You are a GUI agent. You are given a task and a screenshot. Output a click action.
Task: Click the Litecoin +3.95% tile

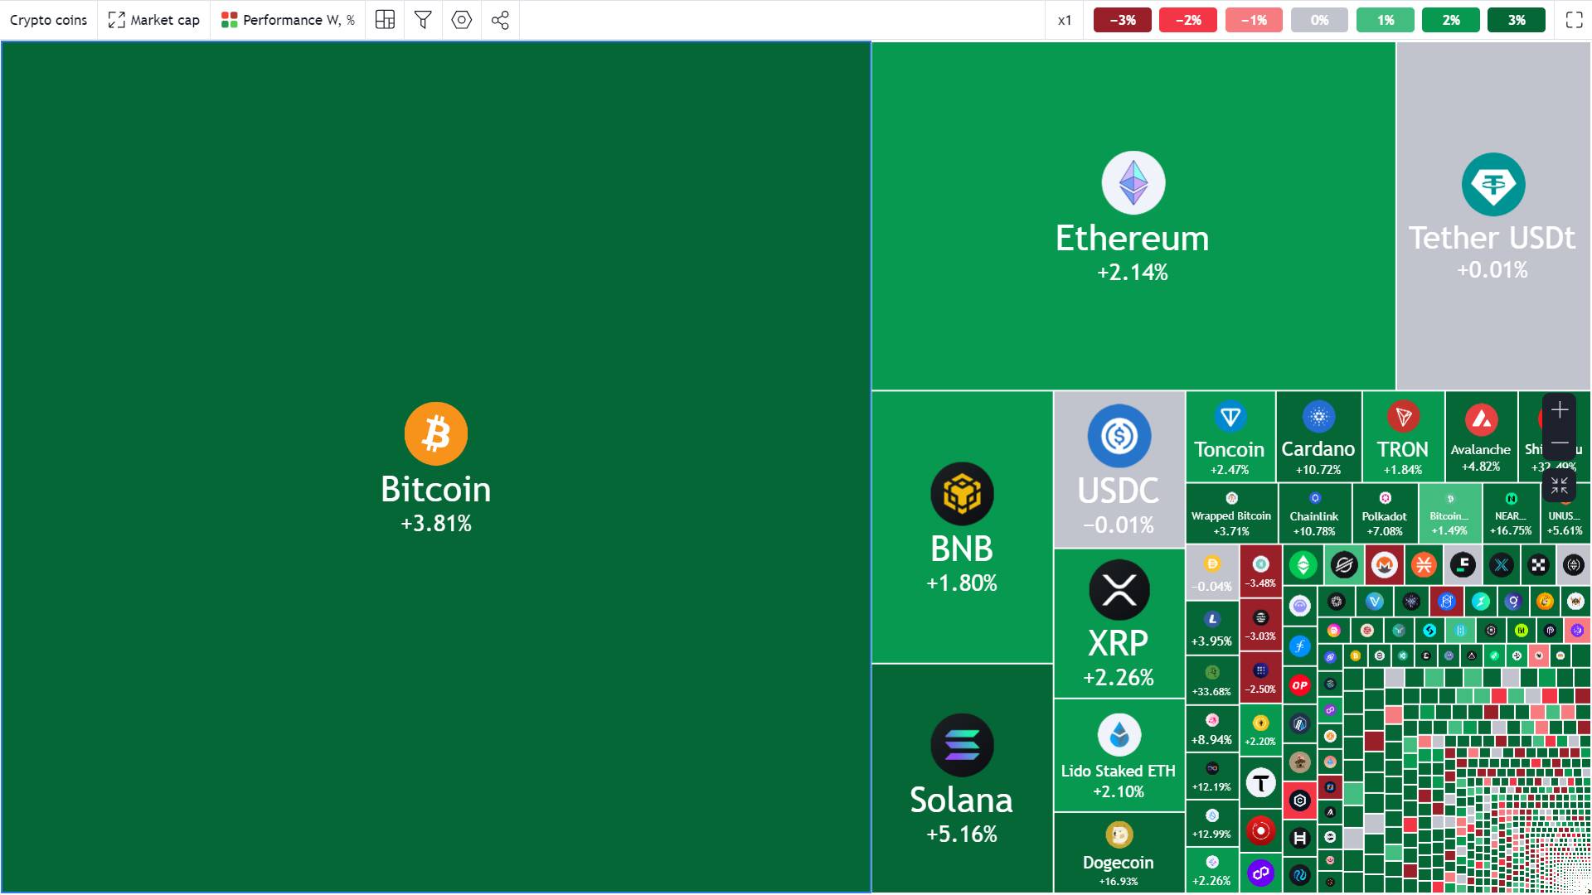click(1211, 626)
